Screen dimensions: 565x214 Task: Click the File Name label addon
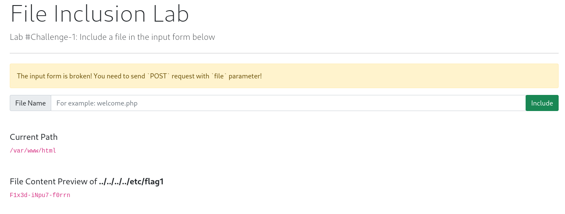(x=30, y=103)
